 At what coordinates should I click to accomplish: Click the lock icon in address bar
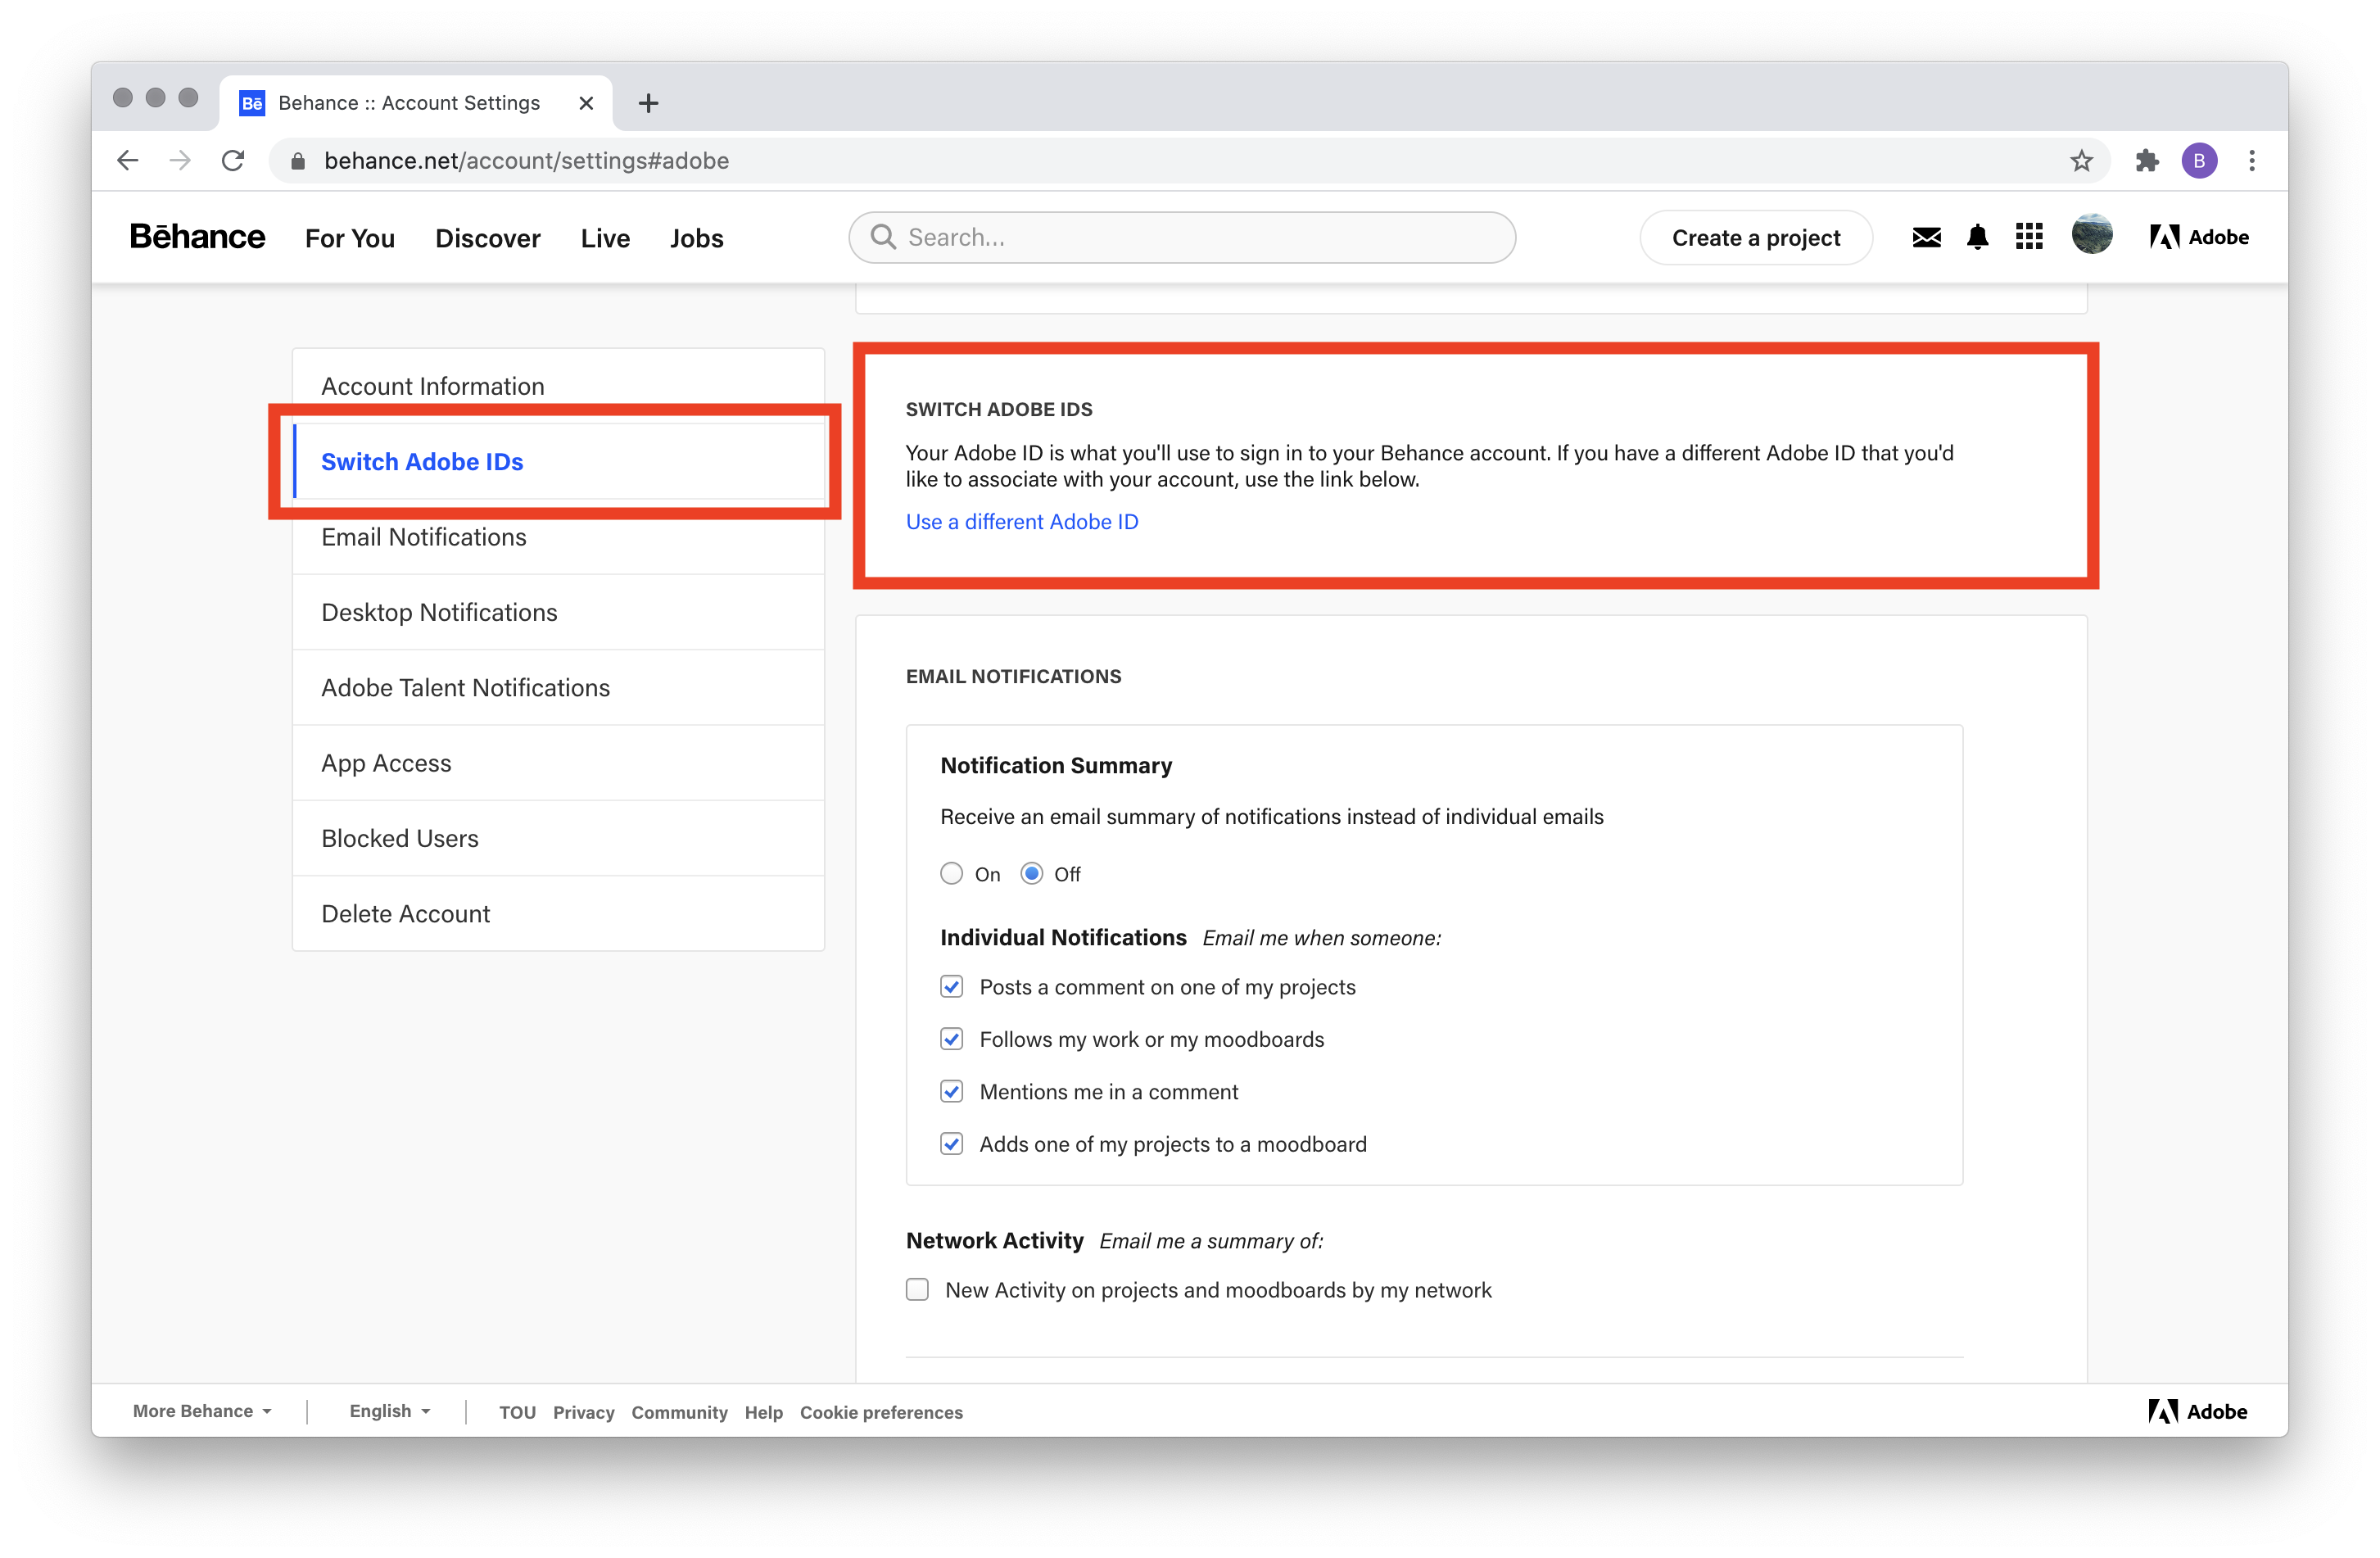(x=297, y=161)
